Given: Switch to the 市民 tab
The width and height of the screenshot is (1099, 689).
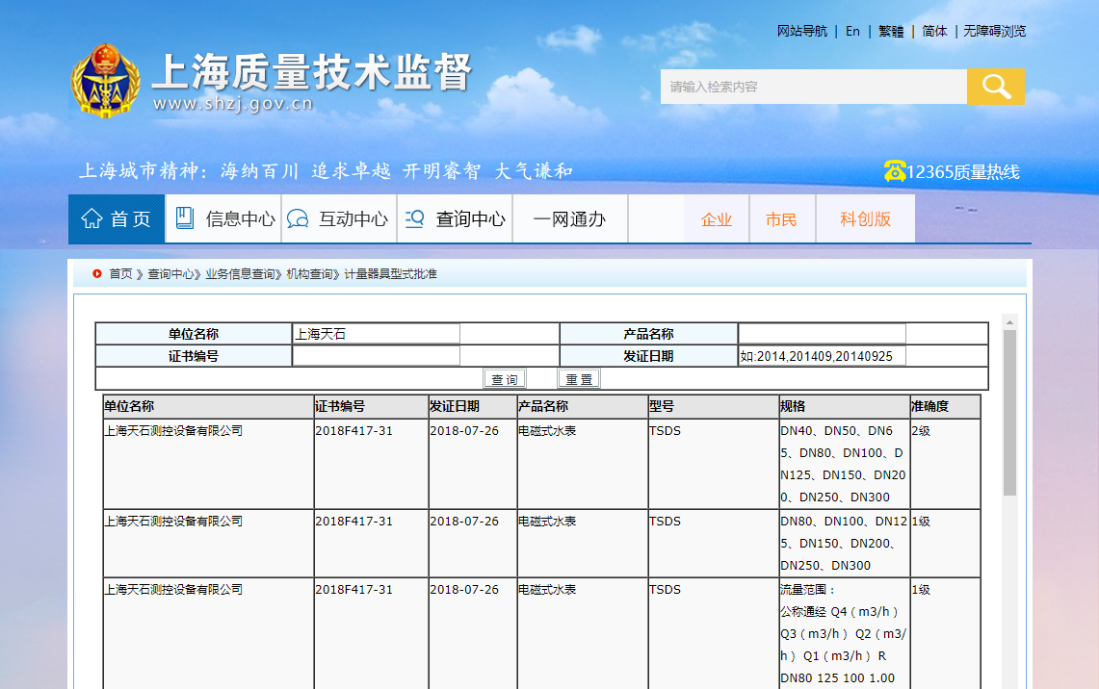Looking at the screenshot, I should [781, 219].
